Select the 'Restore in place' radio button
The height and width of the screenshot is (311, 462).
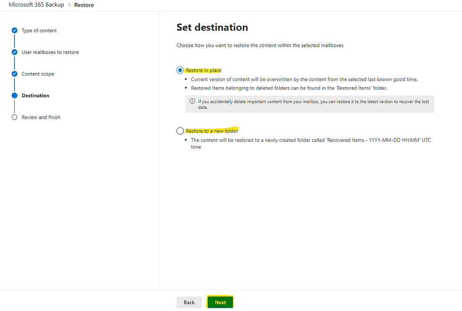point(180,70)
